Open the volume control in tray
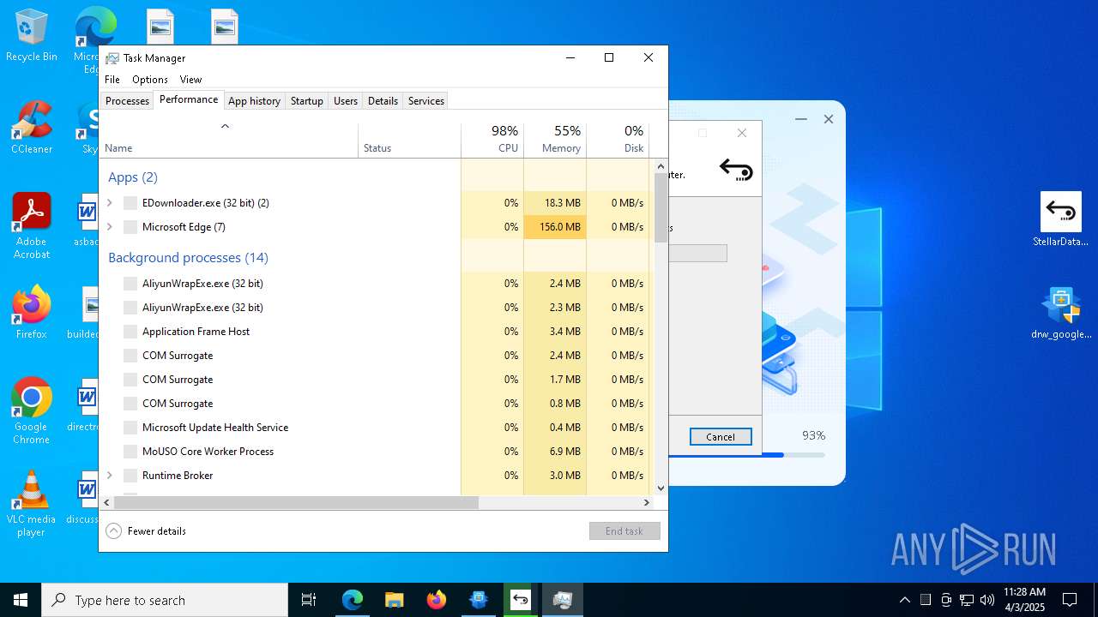Viewport: 1098px width, 617px height. point(987,600)
